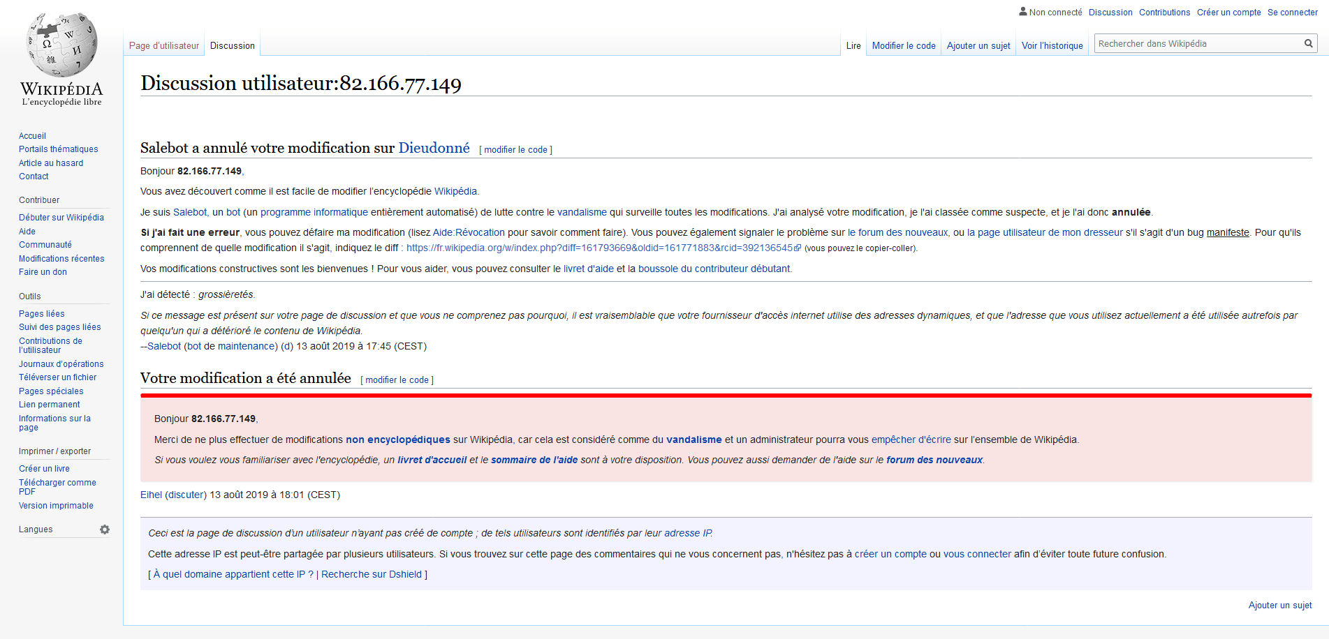This screenshot has width=1329, height=639.
Task: Open Portails thématiques
Action: [59, 149]
